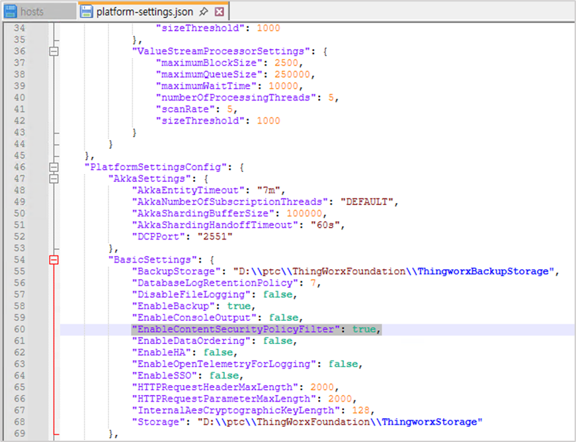
Task: Click the "maximumBlockSize" key
Action: (x=209, y=63)
